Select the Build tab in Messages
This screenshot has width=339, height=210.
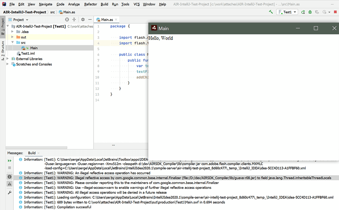click(31, 153)
